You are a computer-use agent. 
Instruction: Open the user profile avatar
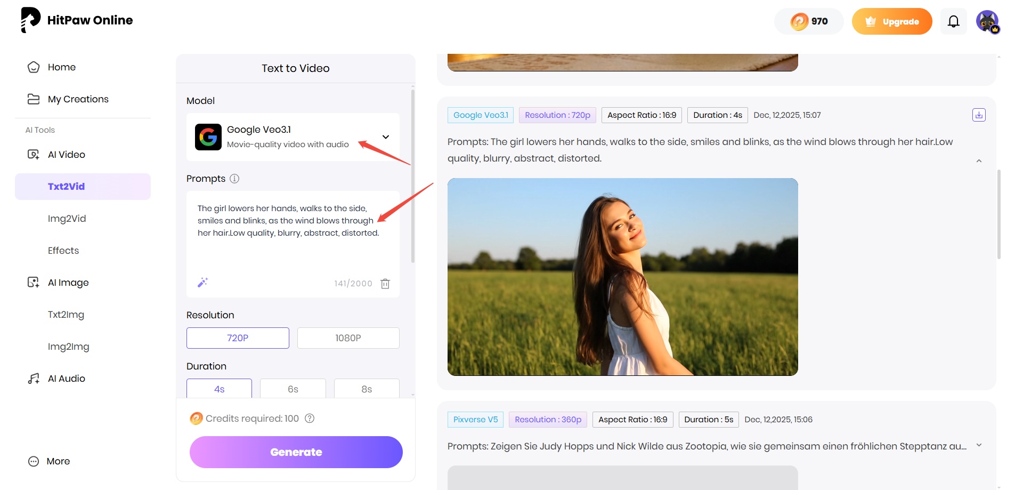click(x=987, y=21)
